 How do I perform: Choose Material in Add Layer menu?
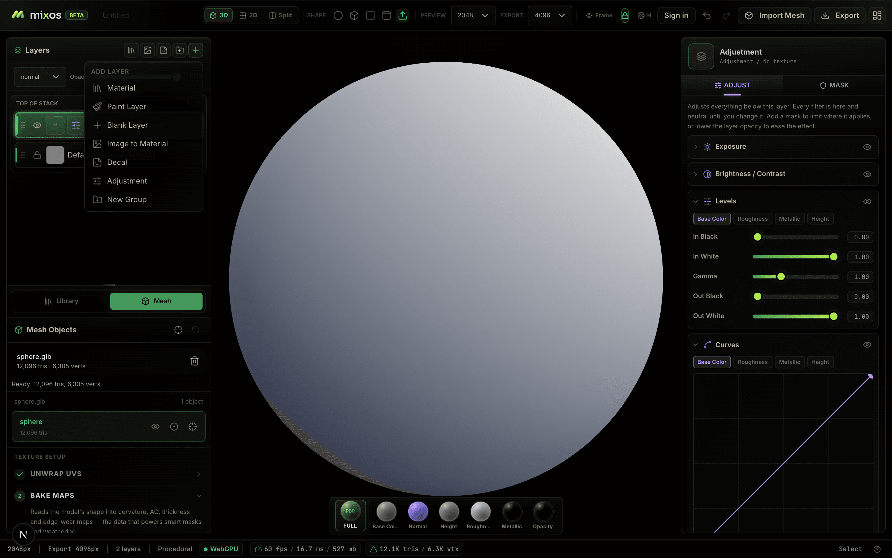[x=144, y=88]
